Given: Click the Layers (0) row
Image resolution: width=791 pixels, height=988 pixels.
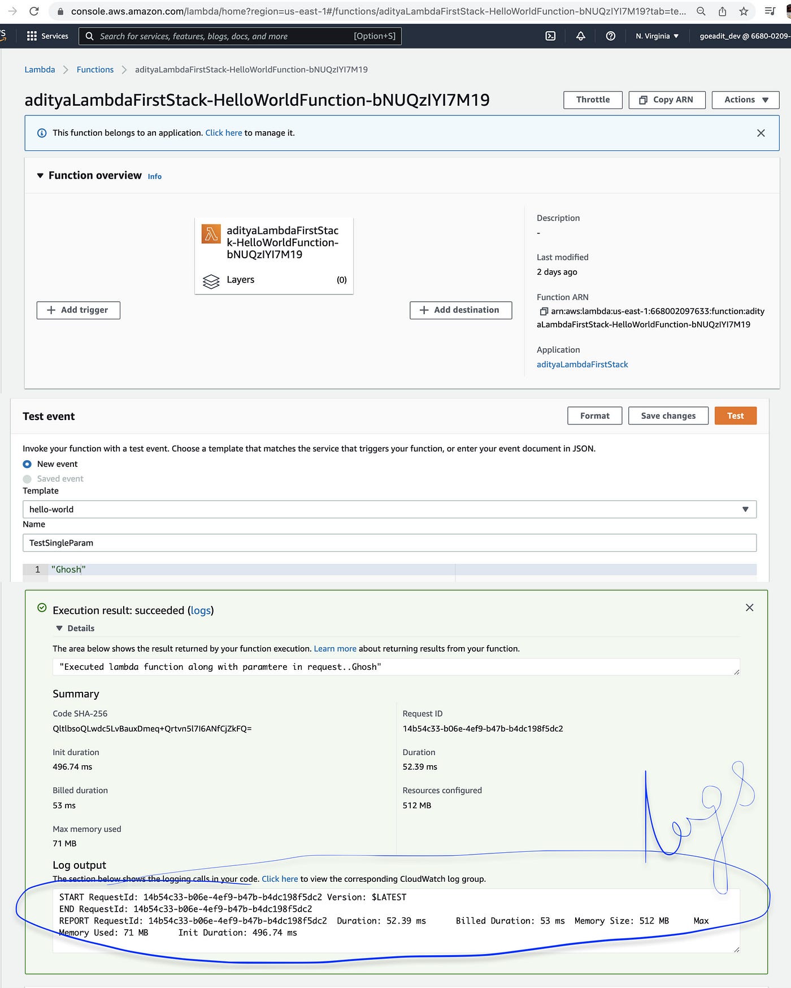Looking at the screenshot, I should click(274, 280).
